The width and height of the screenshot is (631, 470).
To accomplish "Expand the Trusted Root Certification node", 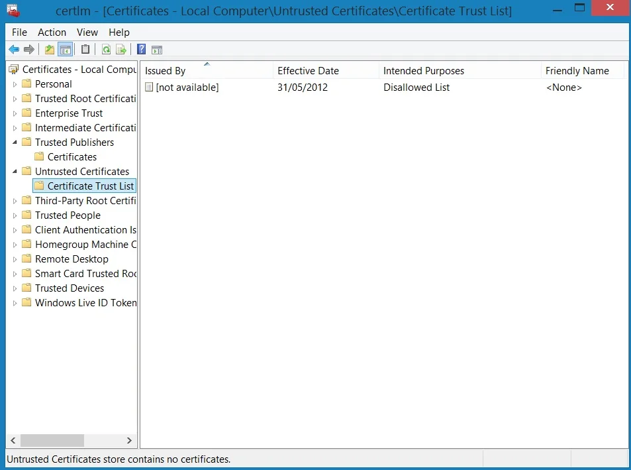I will 15,99.
